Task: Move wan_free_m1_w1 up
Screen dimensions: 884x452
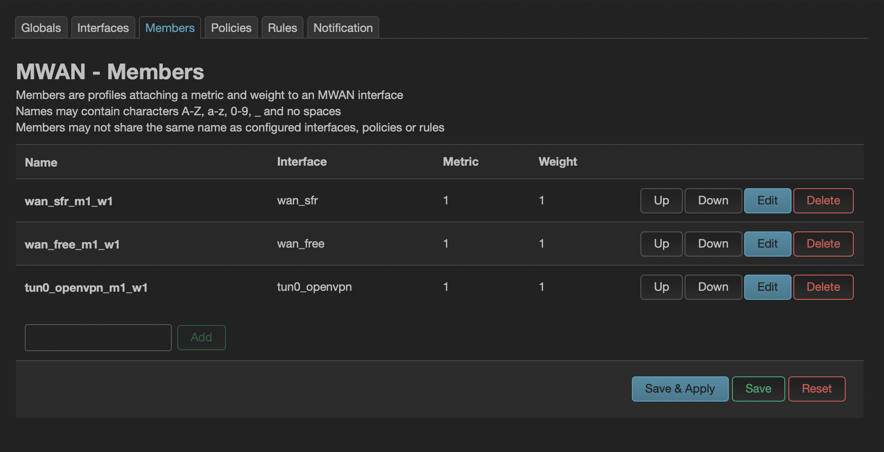Action: (661, 244)
